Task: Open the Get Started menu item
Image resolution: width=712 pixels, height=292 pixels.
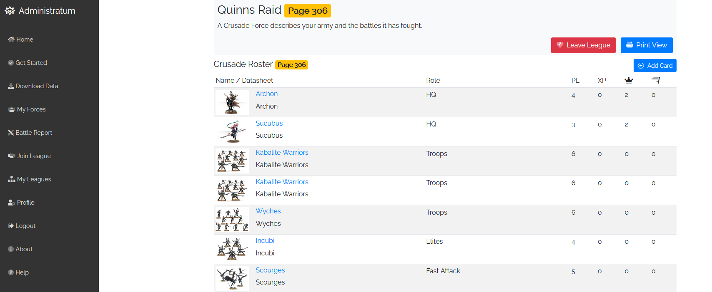Action: pyautogui.click(x=31, y=63)
